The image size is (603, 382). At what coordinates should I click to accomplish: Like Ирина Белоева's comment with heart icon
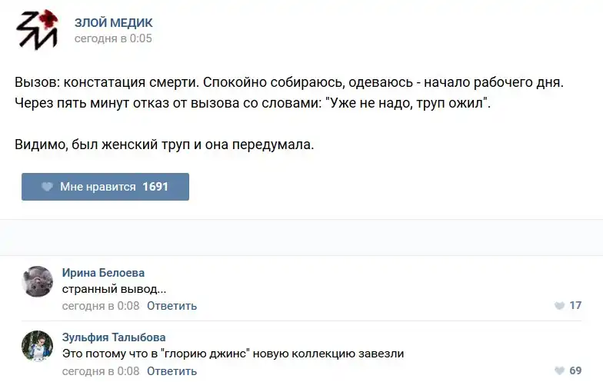pos(559,306)
